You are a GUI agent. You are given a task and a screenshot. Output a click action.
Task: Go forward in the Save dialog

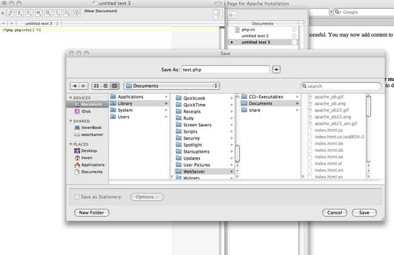[x=84, y=86]
